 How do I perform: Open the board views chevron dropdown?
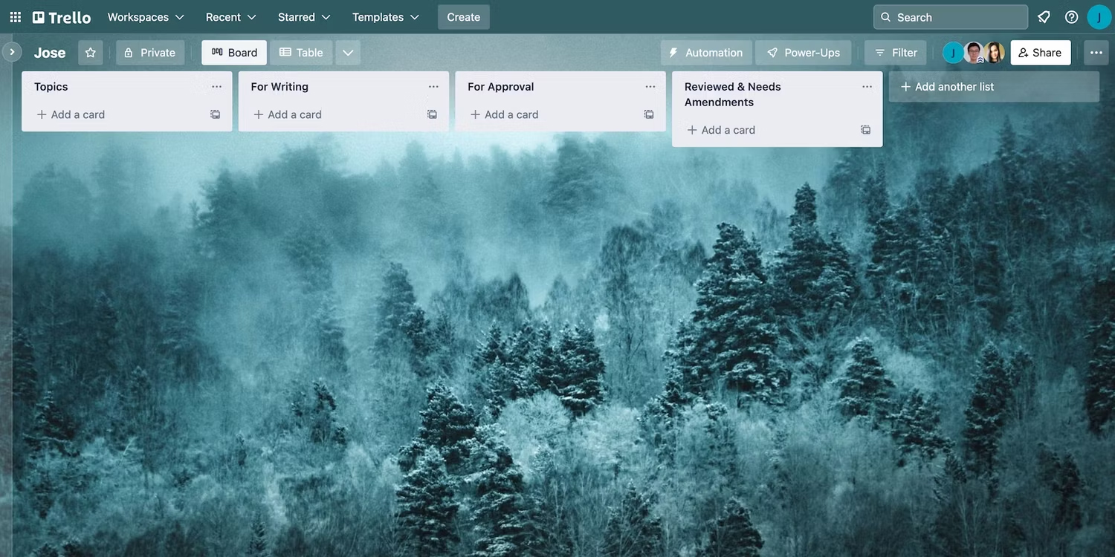(x=347, y=52)
